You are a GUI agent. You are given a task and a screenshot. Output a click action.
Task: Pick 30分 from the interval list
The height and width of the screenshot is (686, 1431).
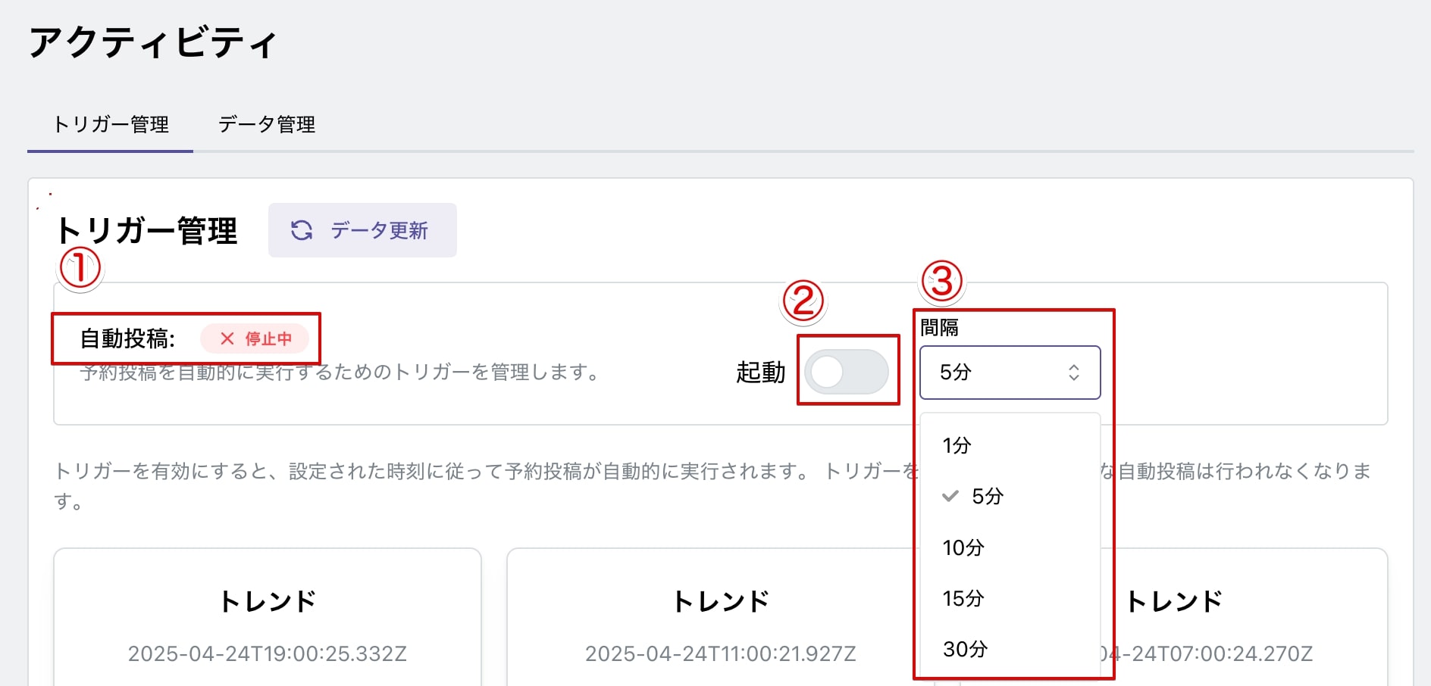(1010, 649)
